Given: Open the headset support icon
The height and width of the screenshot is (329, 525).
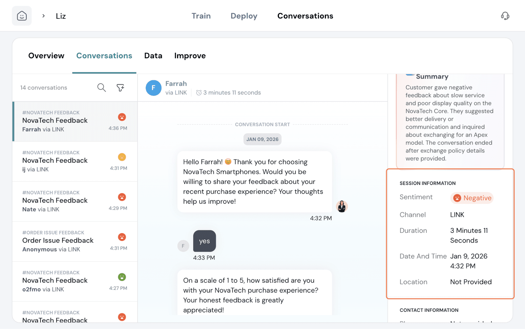Looking at the screenshot, I should coord(505,16).
